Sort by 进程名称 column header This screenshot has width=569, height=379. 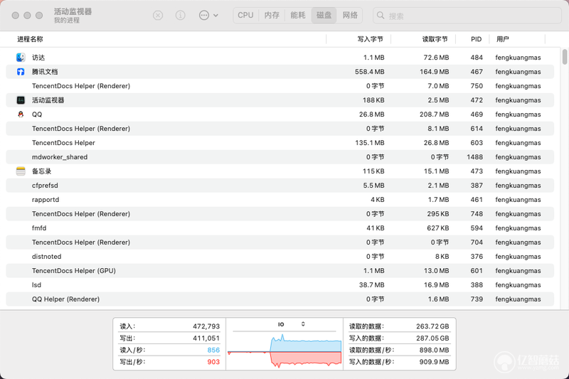click(x=30, y=39)
